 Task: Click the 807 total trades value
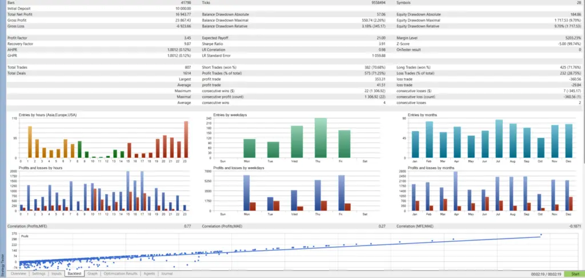coord(189,67)
